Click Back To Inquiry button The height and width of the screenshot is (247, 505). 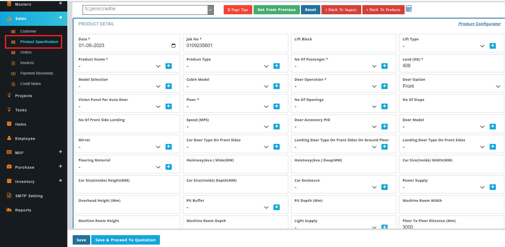click(341, 10)
